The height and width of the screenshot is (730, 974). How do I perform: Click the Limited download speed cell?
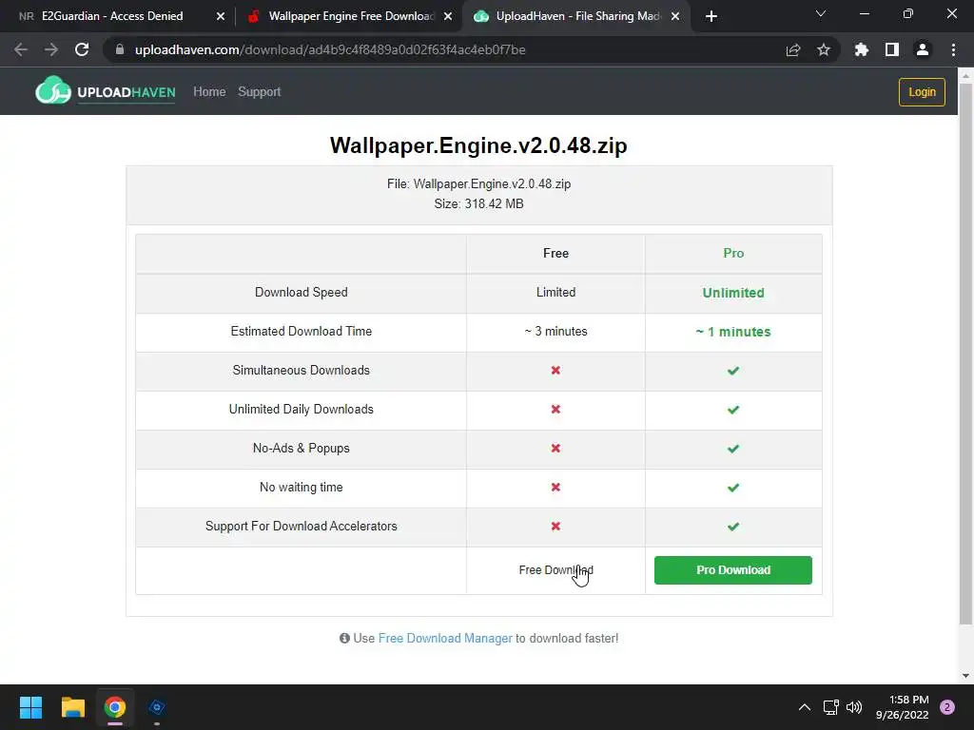click(555, 293)
